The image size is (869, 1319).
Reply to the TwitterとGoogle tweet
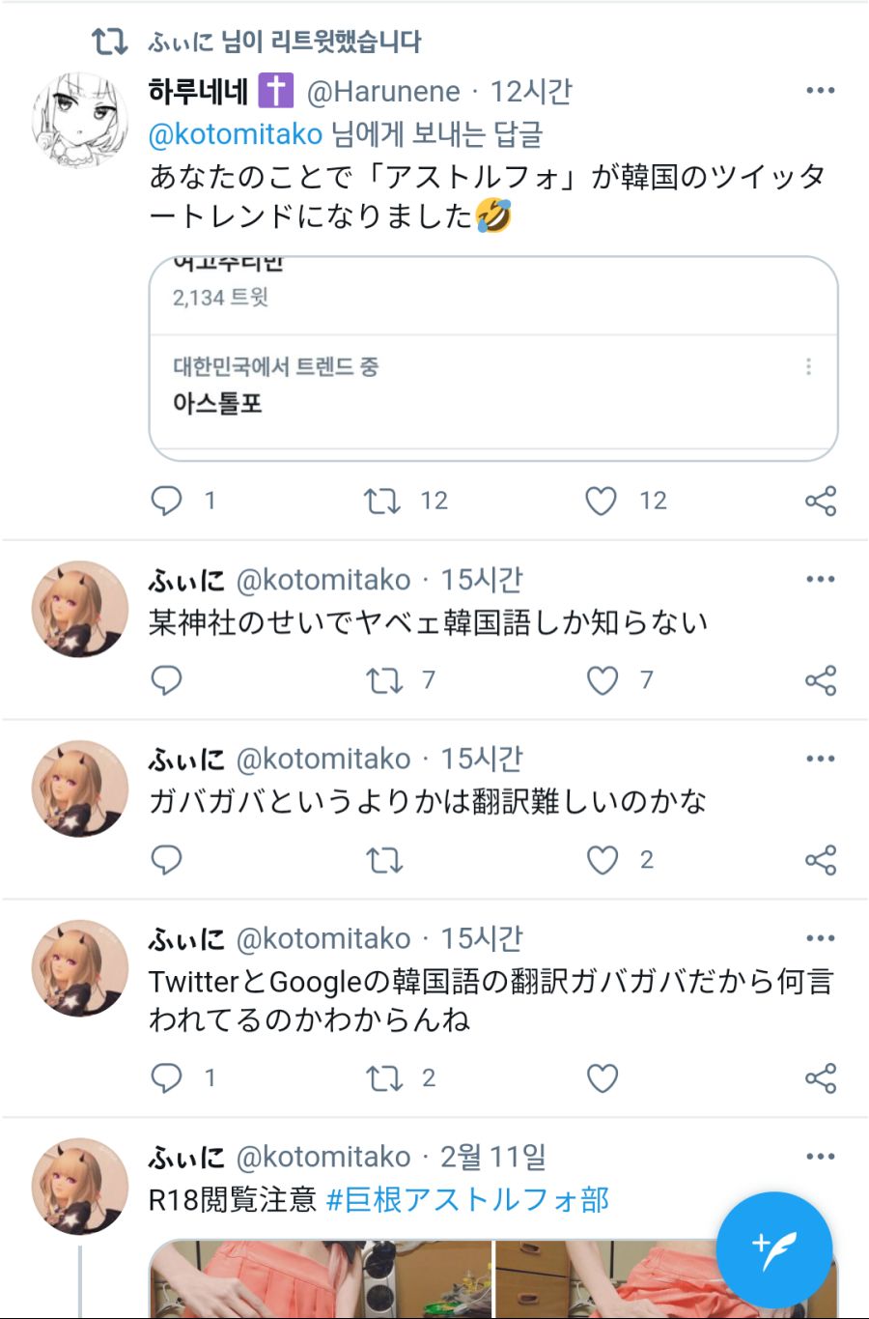pos(167,1077)
